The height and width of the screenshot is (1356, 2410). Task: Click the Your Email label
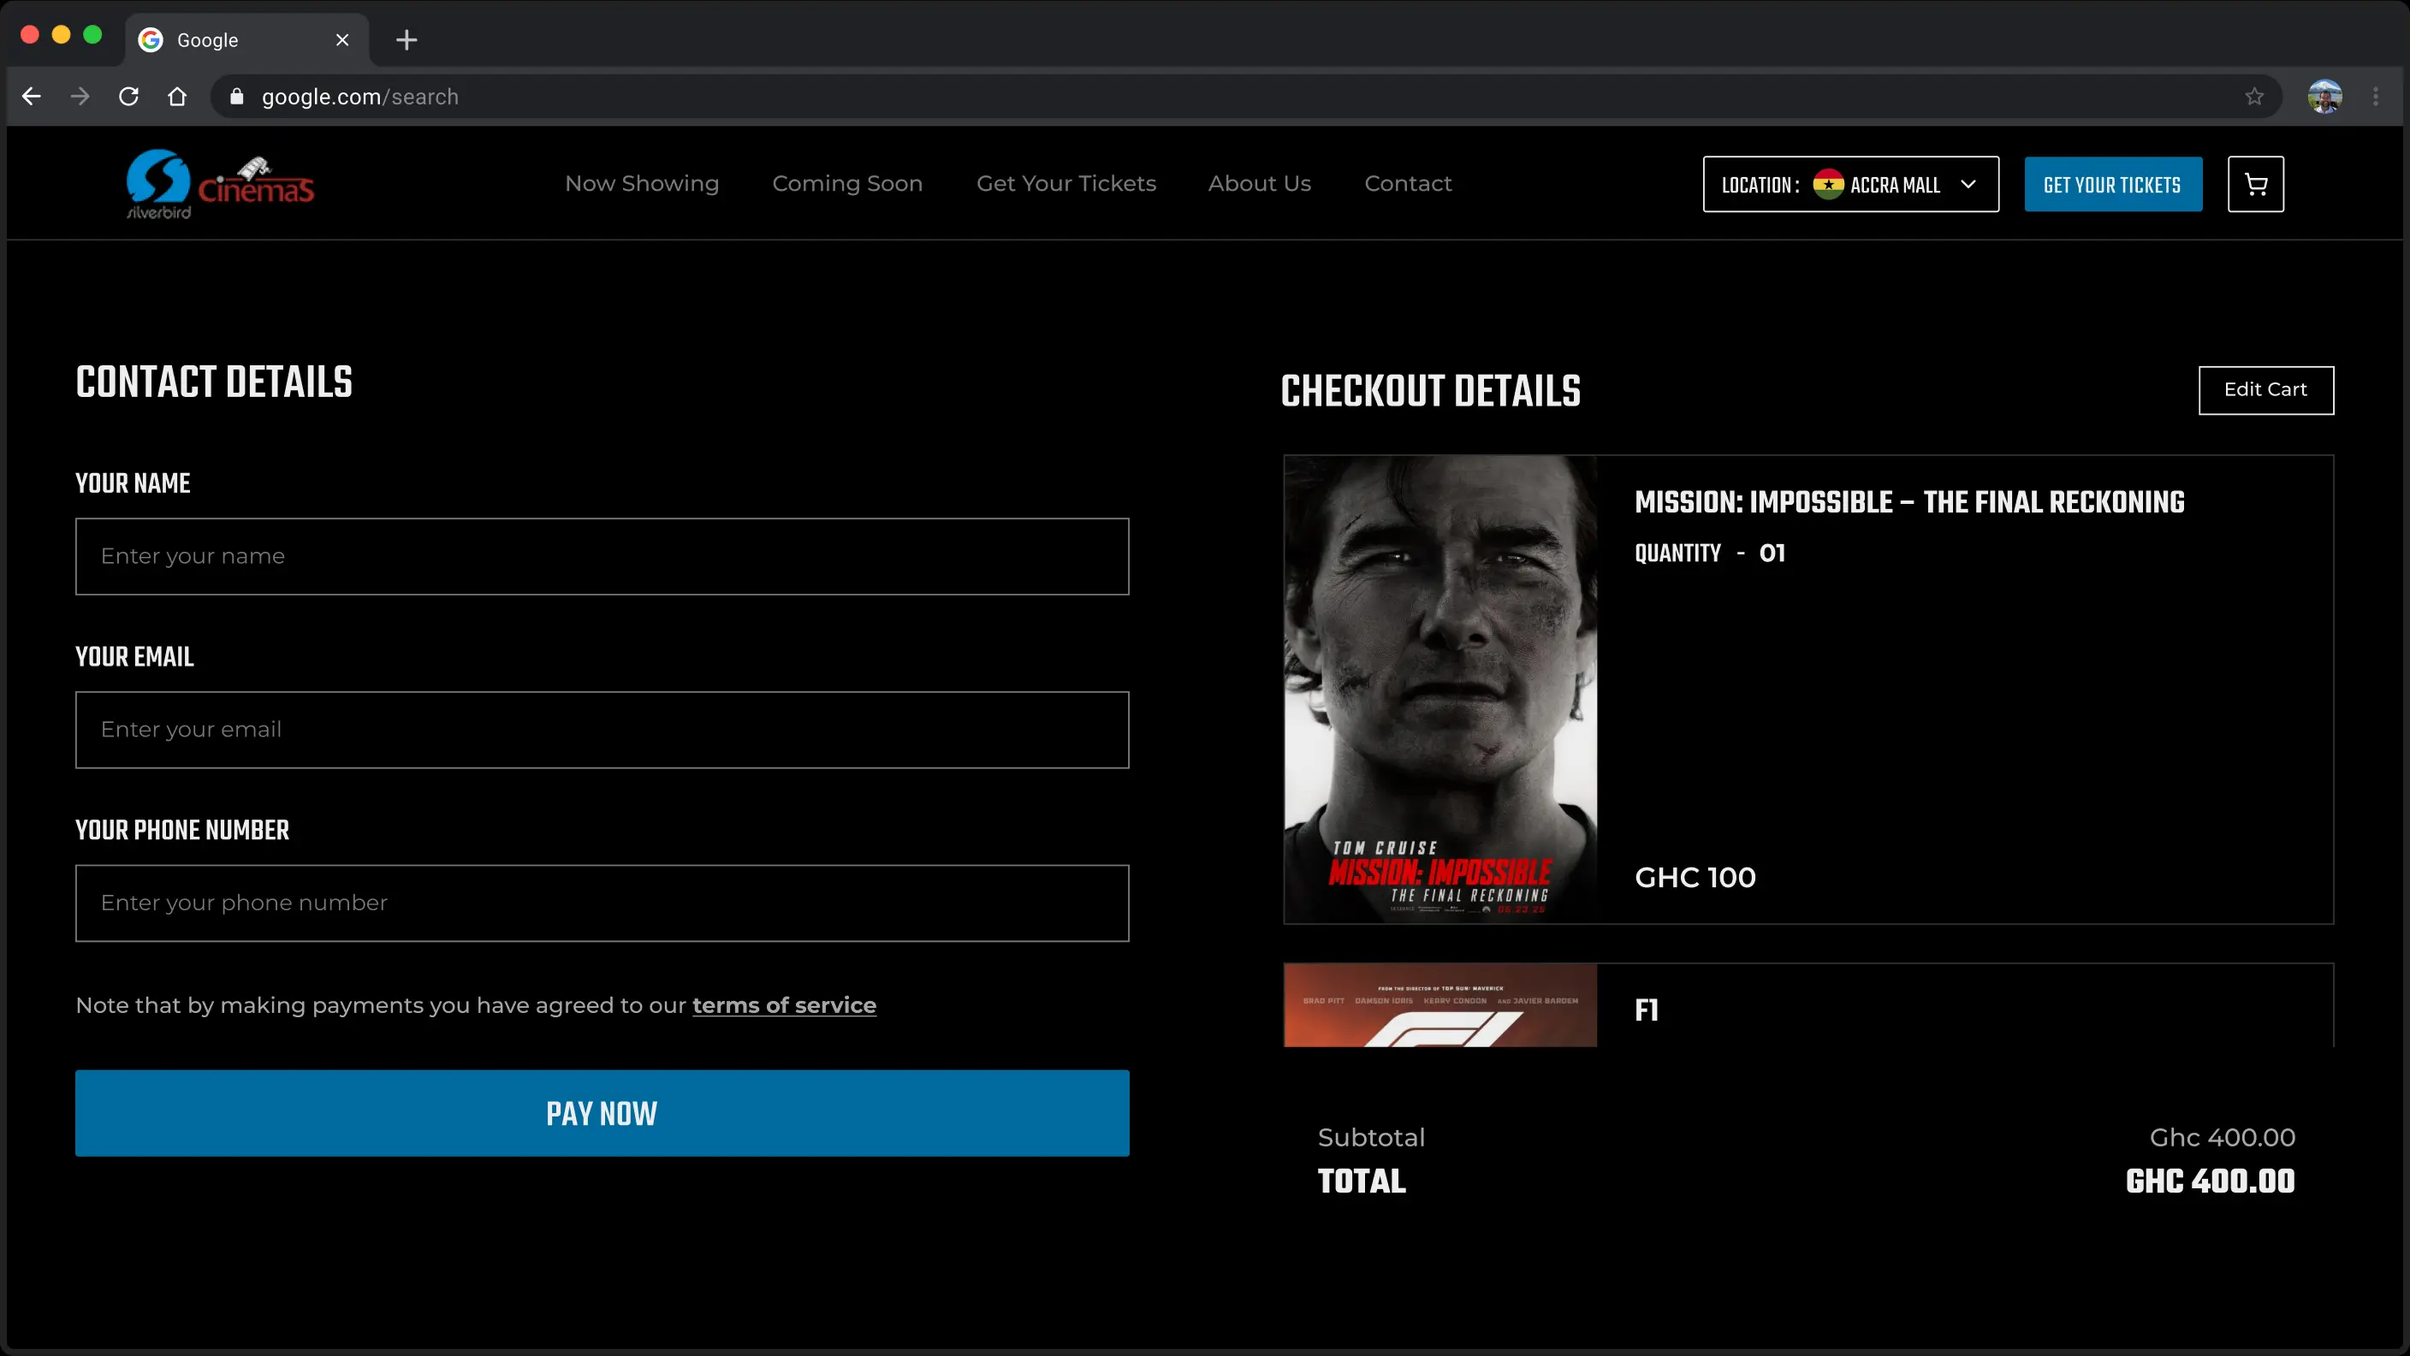point(134,656)
